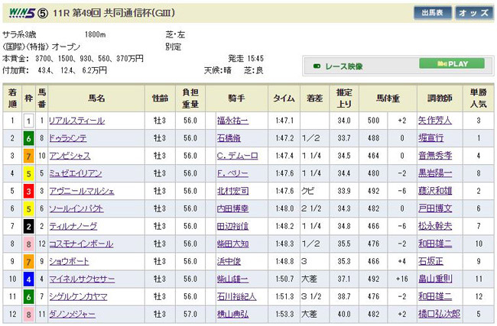Open horse マイネルサクセサー's link
The image size is (497, 326).
80,279
